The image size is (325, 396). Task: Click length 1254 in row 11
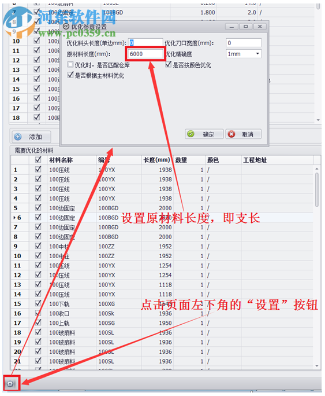[165, 265]
